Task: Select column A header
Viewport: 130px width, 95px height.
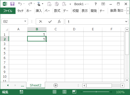Action: pos(18,29)
